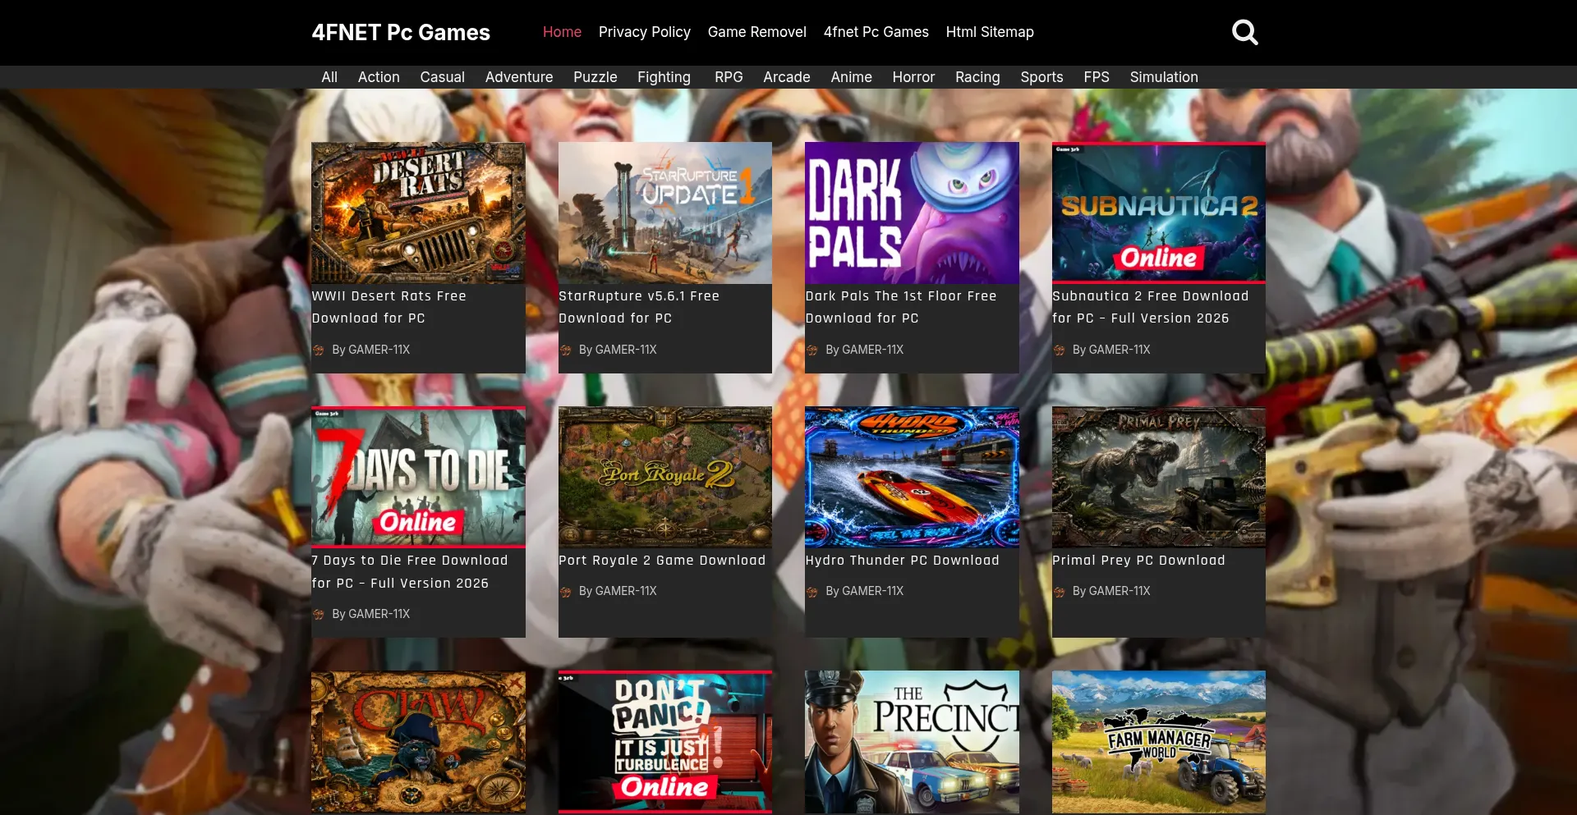The height and width of the screenshot is (815, 1577).
Task: Click the Dark Pals cover thumbnail
Action: 912,213
